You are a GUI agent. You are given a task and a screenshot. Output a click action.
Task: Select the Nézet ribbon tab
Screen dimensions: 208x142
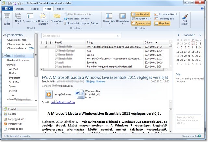48,9
